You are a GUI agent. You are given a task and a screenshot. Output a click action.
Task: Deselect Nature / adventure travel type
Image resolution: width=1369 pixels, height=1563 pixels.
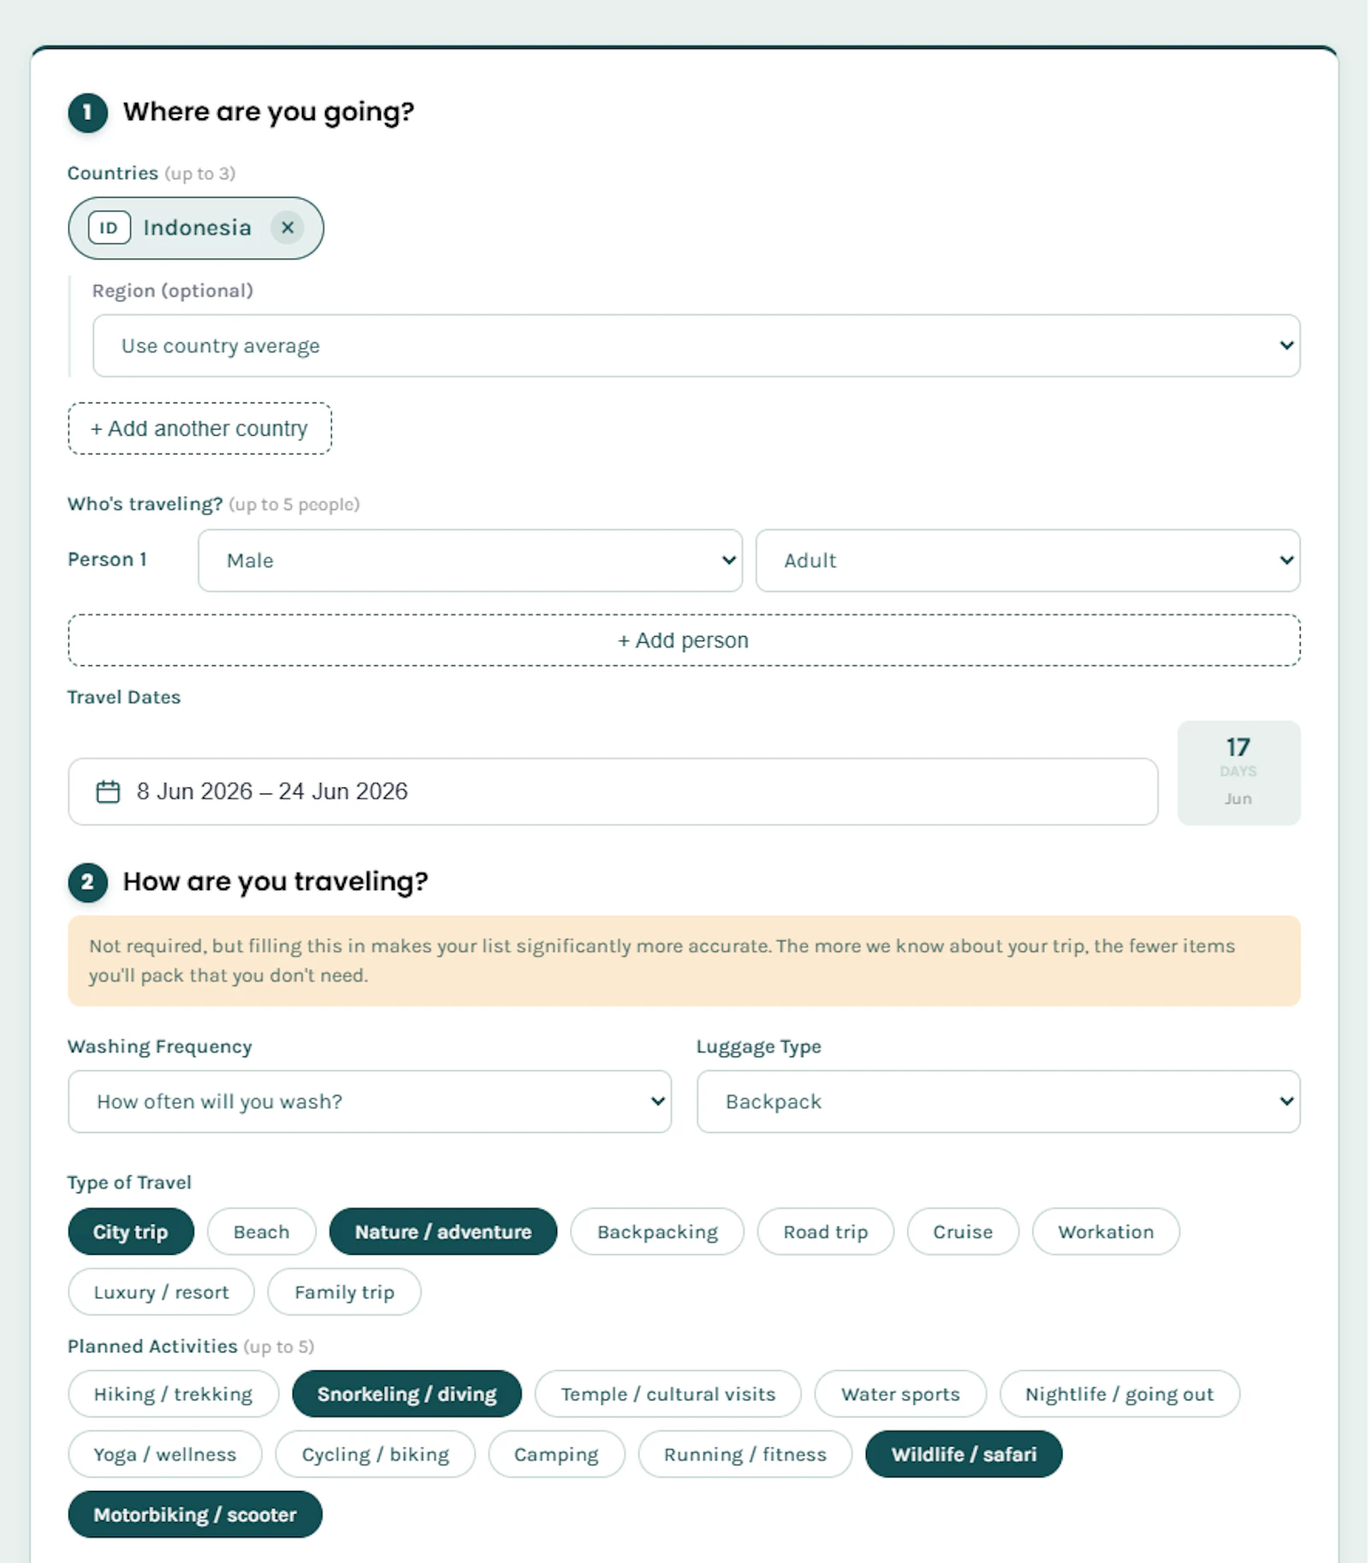tap(443, 1232)
